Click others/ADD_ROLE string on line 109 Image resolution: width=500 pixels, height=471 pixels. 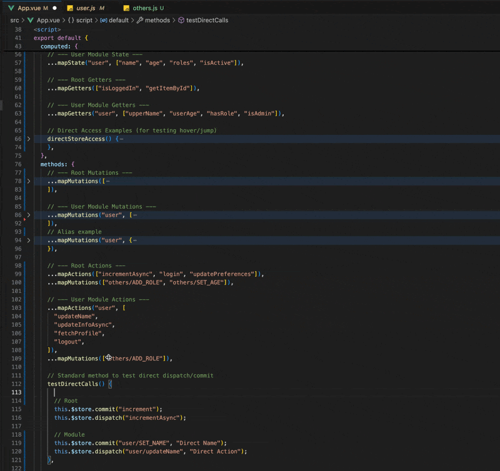134,359
